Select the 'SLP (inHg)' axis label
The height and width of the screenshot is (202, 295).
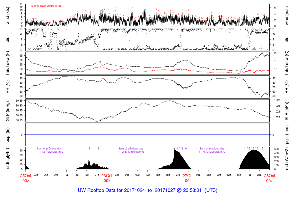[7, 111]
